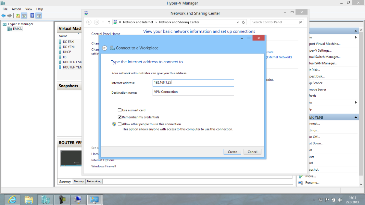Click the ROUTER YENI VM thumbnail
This screenshot has width=365, height=205.
[71, 158]
